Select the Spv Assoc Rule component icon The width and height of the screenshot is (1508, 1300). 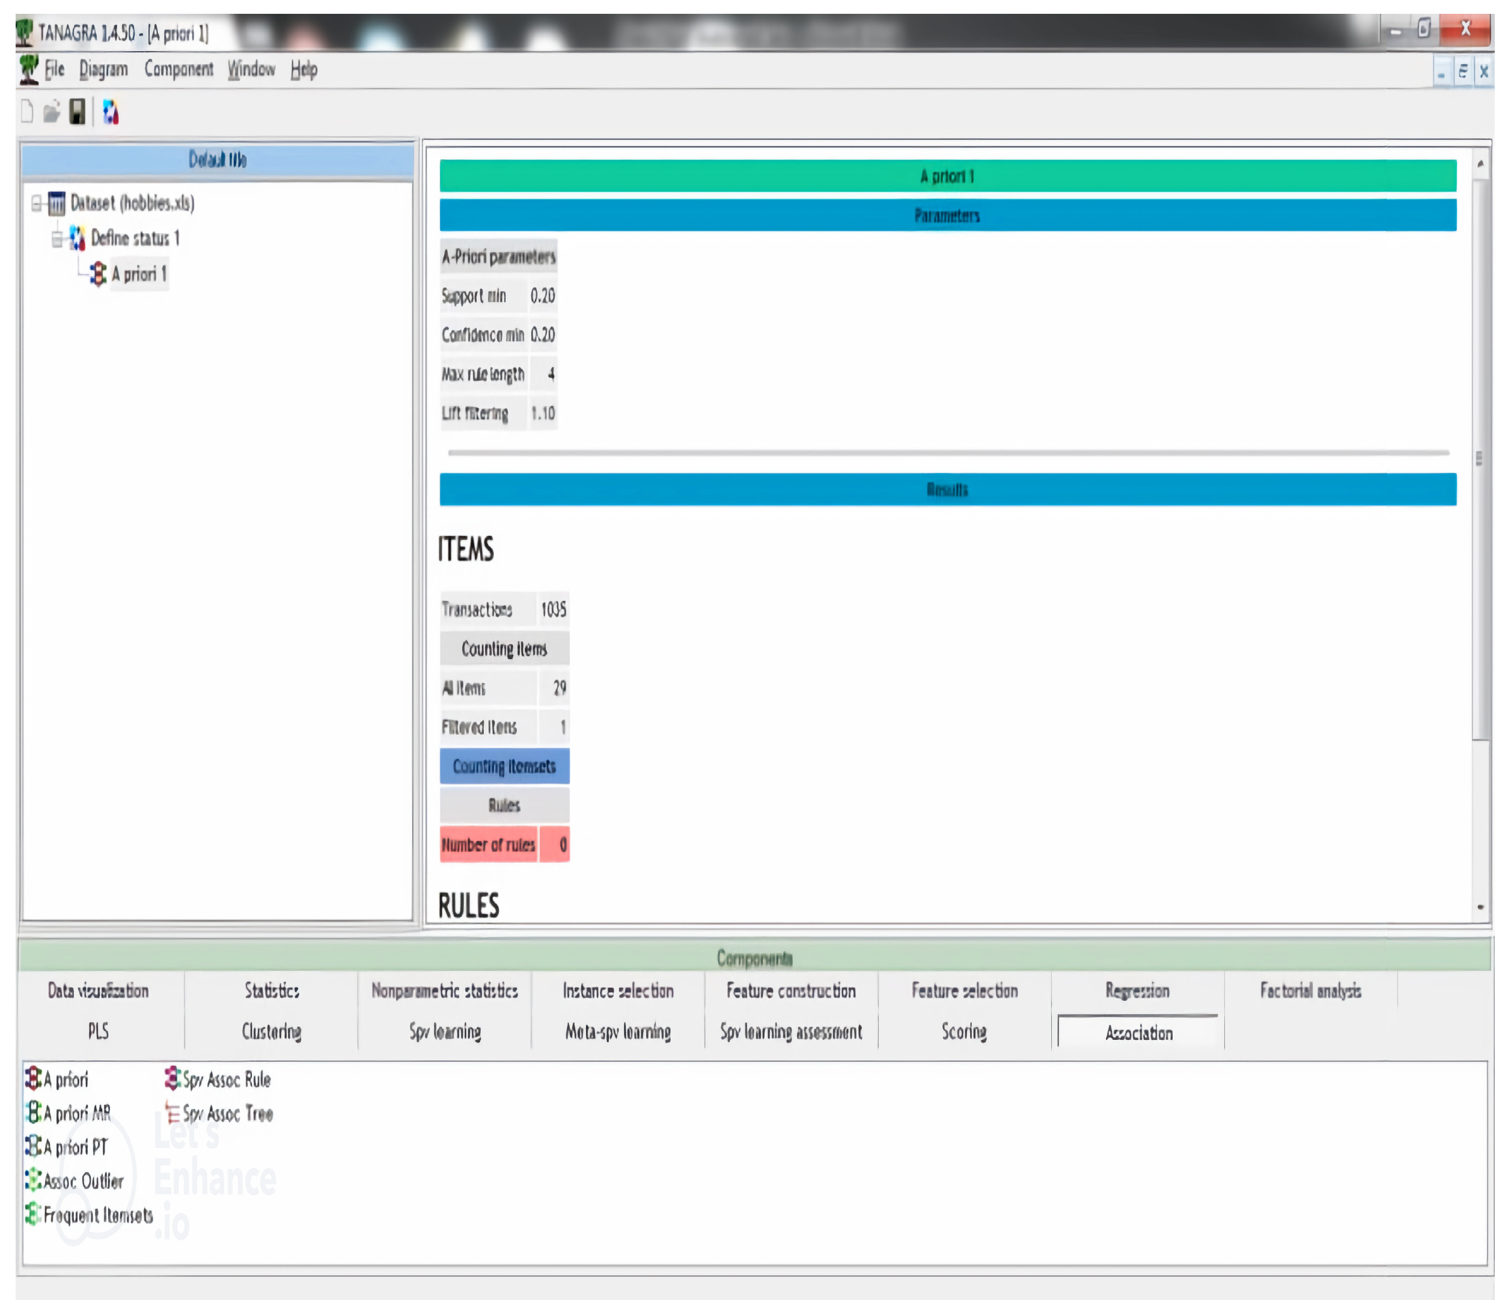(x=172, y=1078)
